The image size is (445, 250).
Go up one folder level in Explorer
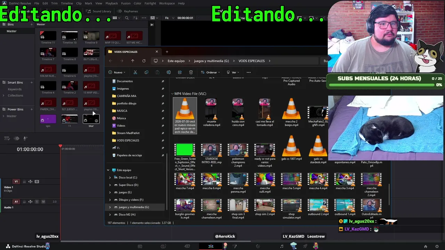click(x=132, y=61)
